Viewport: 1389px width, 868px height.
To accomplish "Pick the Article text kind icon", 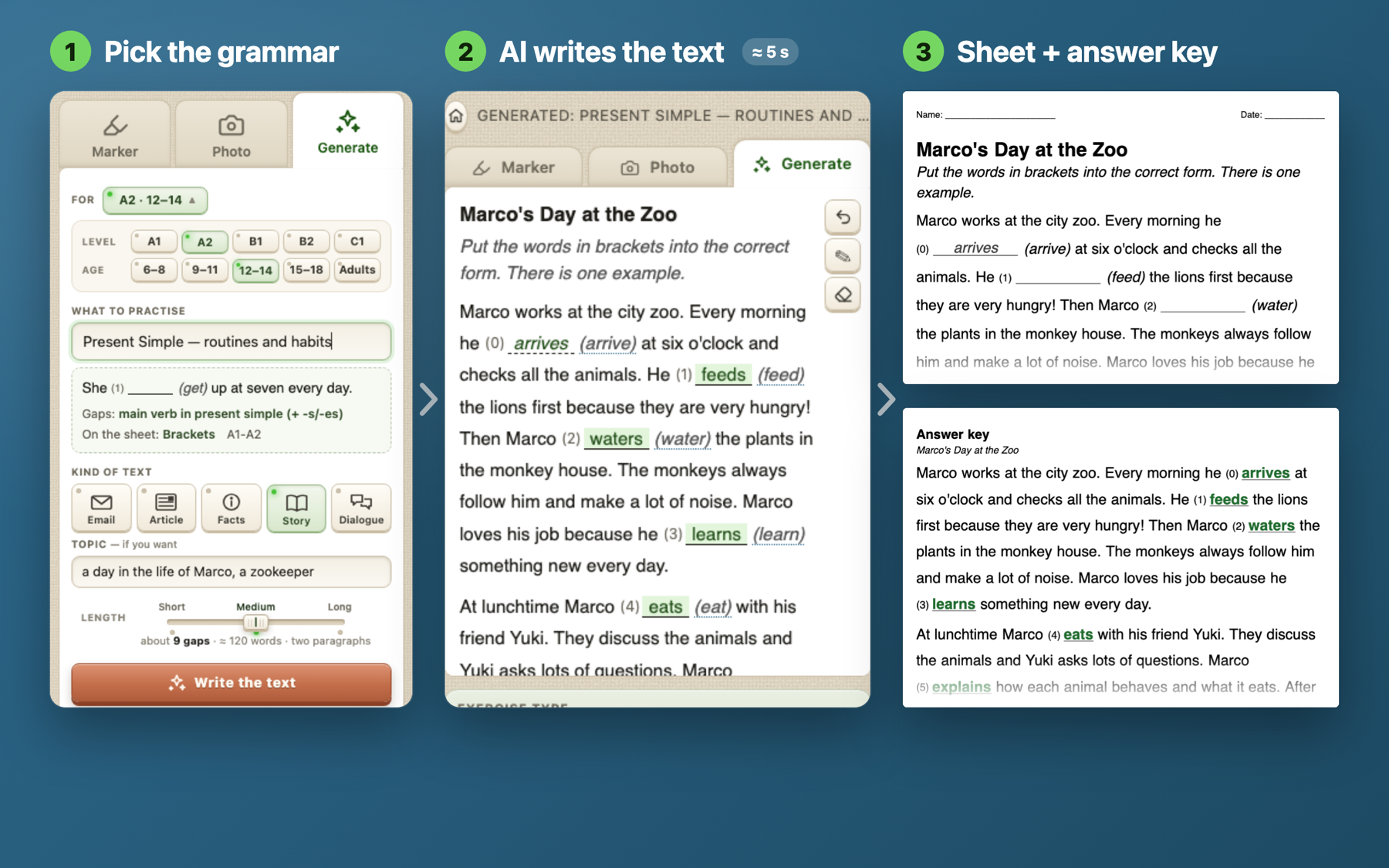I will click(166, 508).
